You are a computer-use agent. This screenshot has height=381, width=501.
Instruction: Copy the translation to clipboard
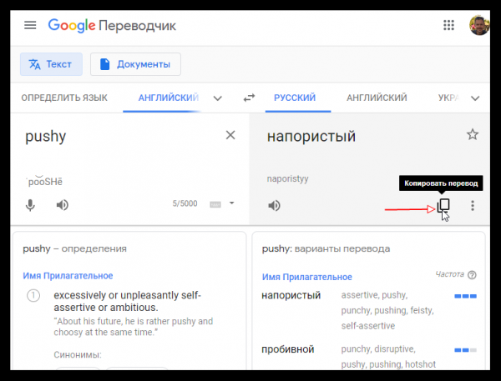tap(444, 205)
